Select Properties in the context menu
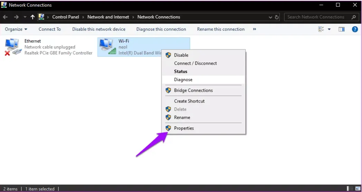362x192 pixels. click(x=184, y=128)
